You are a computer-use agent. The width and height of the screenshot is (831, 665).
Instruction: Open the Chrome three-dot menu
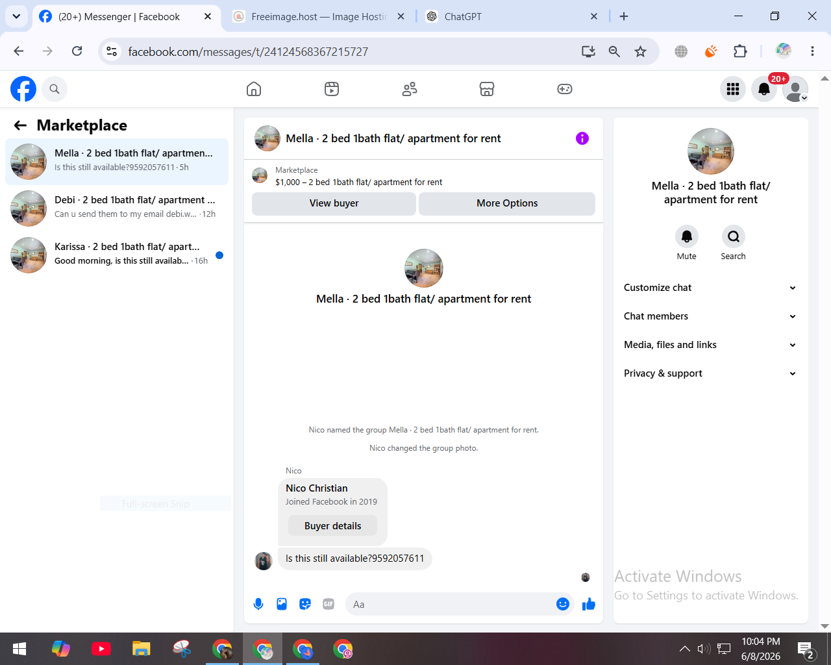click(812, 51)
